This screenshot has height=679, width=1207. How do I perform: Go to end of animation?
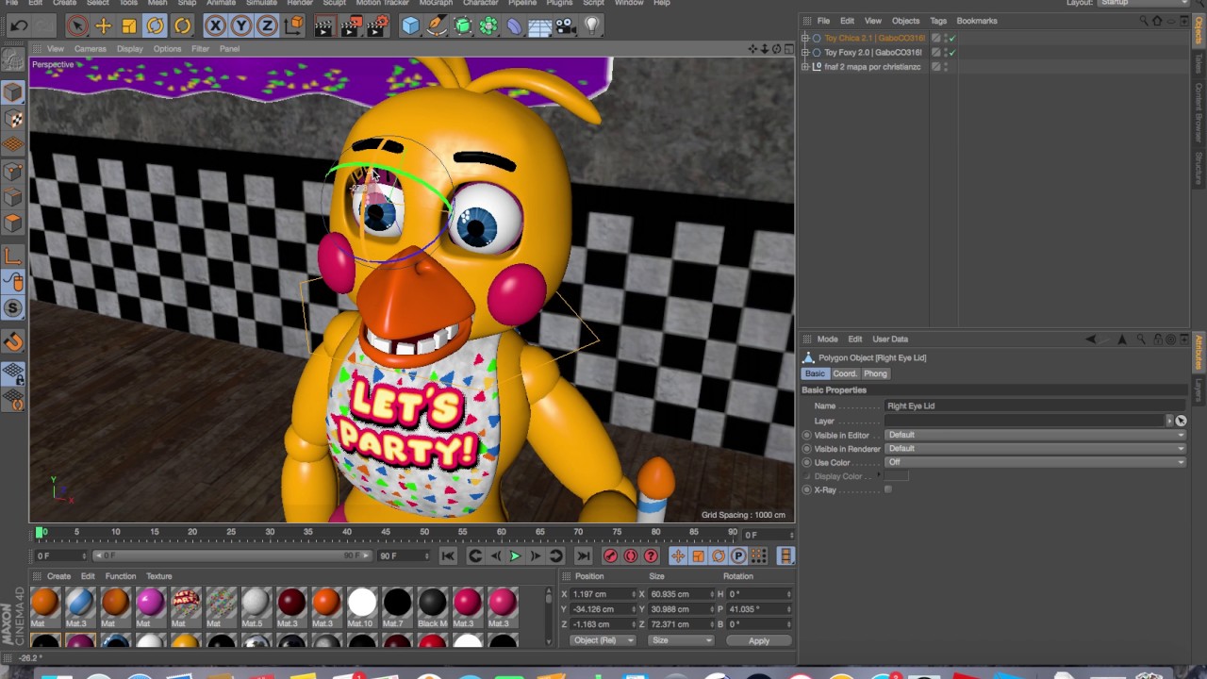[583, 556]
